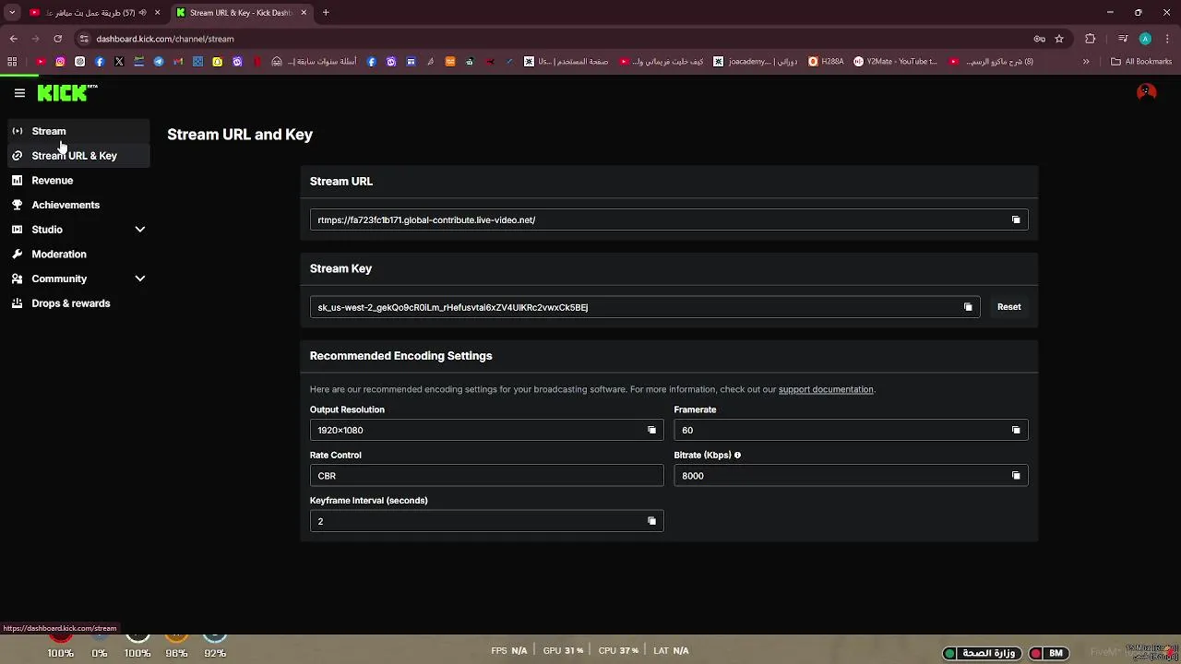This screenshot has width=1181, height=664.
Task: Open the media control icon in toolbar
Action: point(1123,39)
